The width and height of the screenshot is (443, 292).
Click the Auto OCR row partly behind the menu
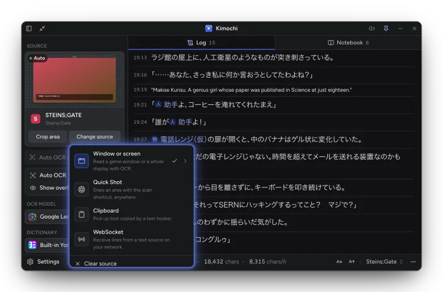click(48, 157)
